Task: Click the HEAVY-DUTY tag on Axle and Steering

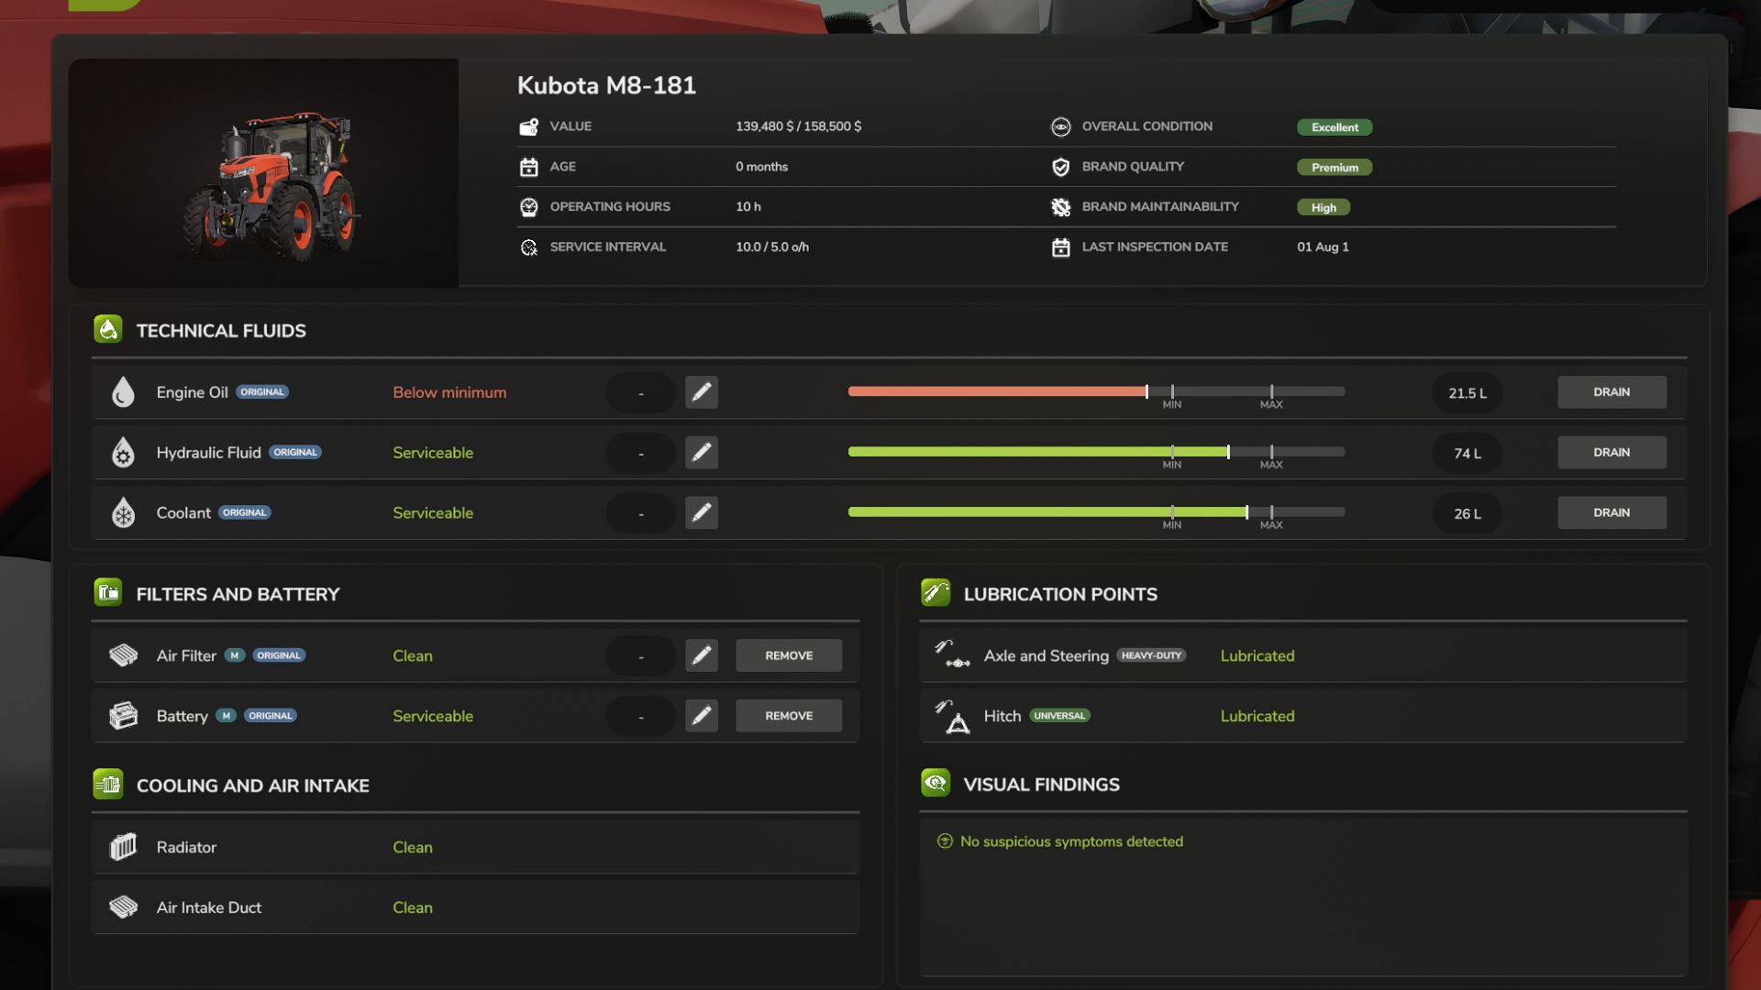Action: 1151,655
